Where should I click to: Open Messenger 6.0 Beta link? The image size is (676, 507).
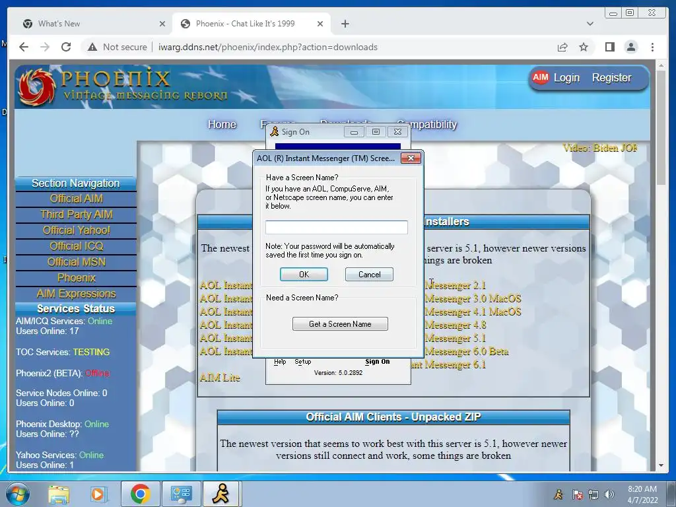tap(467, 351)
